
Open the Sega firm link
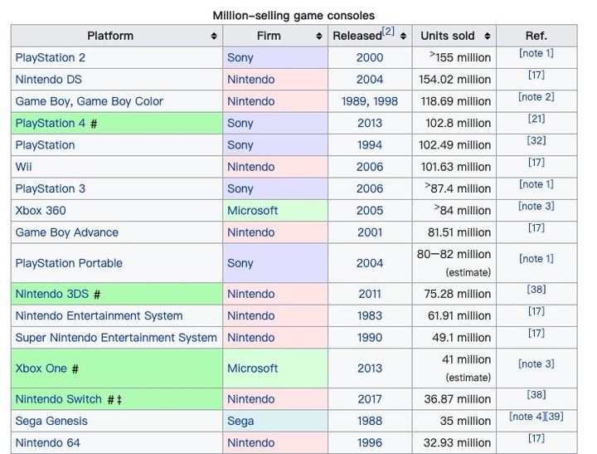[x=240, y=421]
